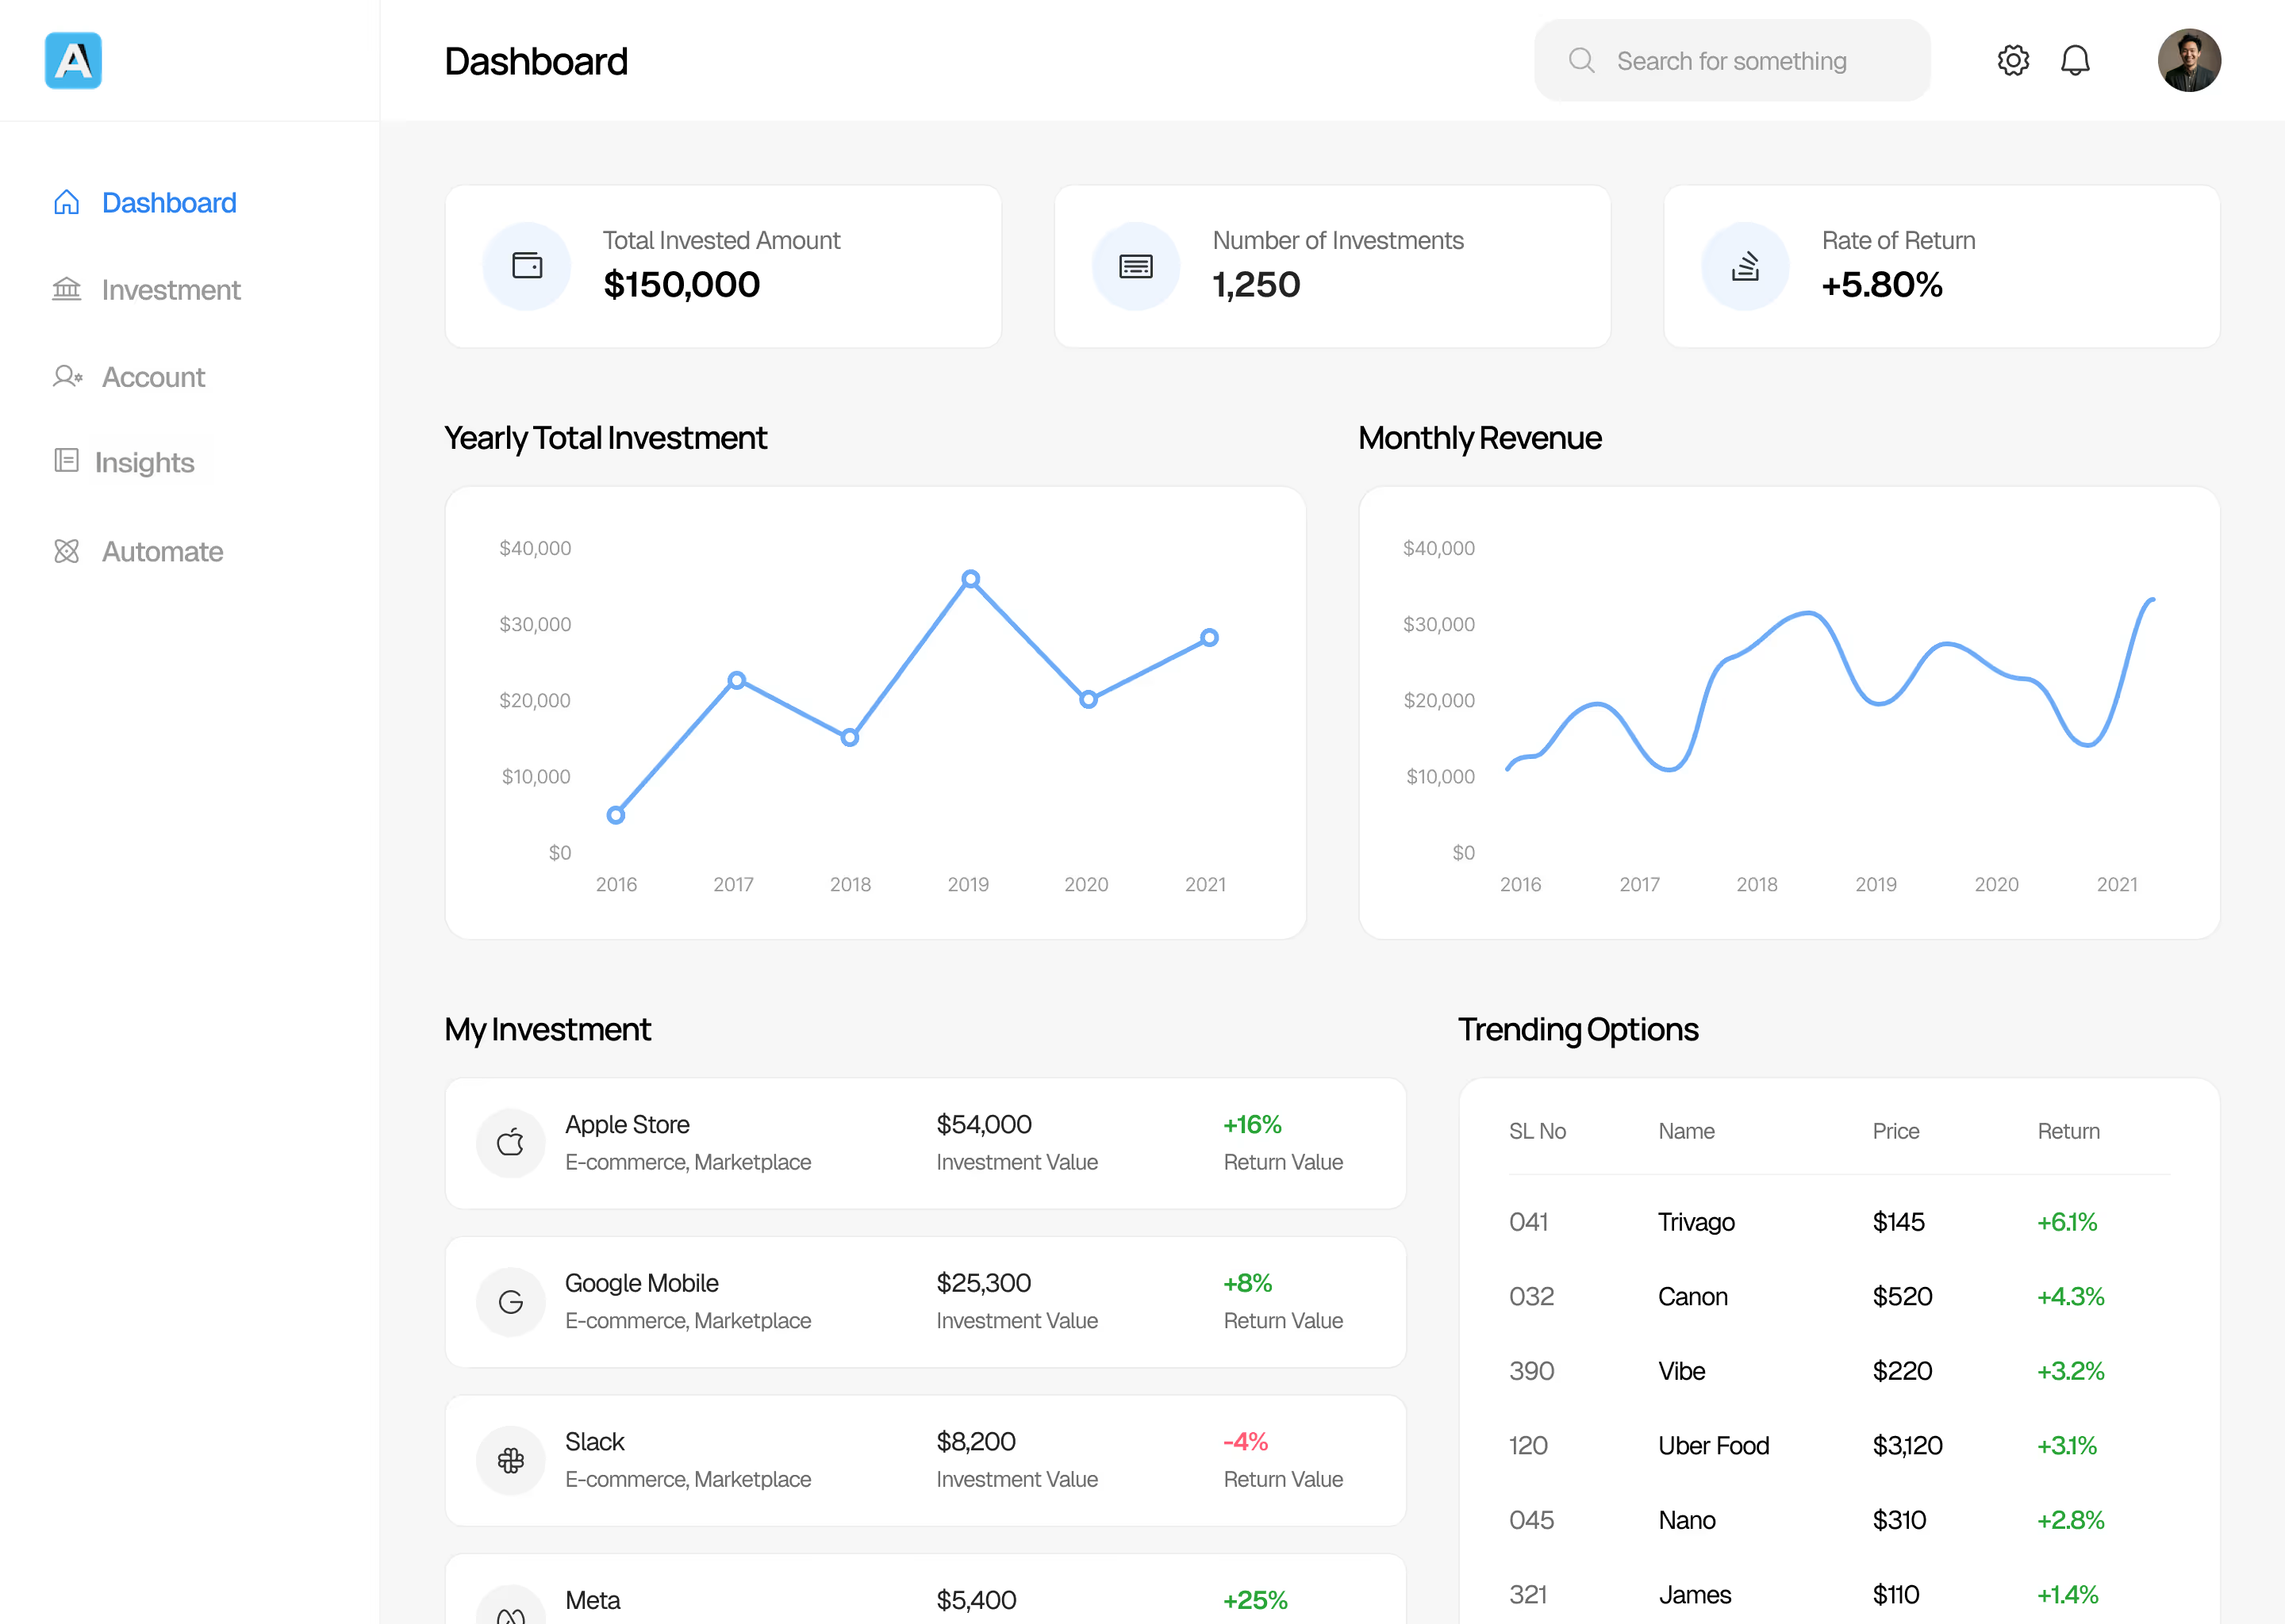Screen dimensions: 2285x1624
Task: Click the notification bell
Action: point(2076,60)
